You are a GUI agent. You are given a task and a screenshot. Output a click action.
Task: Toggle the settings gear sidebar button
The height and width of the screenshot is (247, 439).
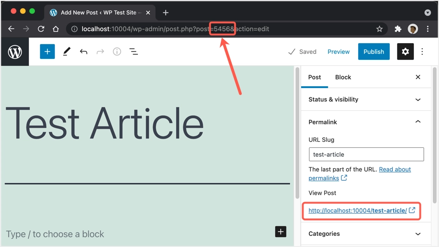click(x=405, y=51)
